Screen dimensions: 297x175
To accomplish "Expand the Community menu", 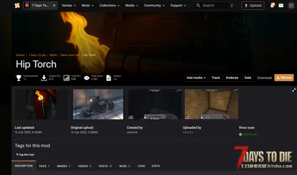I will click(154, 5).
